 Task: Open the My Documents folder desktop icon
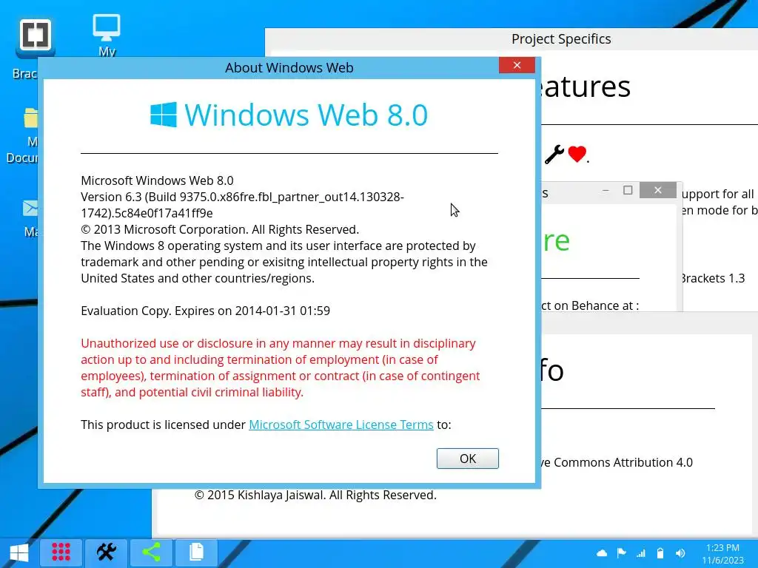(x=30, y=118)
